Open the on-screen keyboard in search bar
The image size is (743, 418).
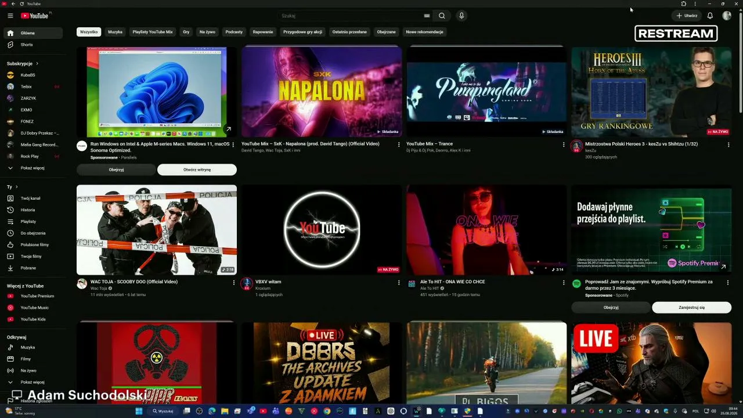point(427,16)
